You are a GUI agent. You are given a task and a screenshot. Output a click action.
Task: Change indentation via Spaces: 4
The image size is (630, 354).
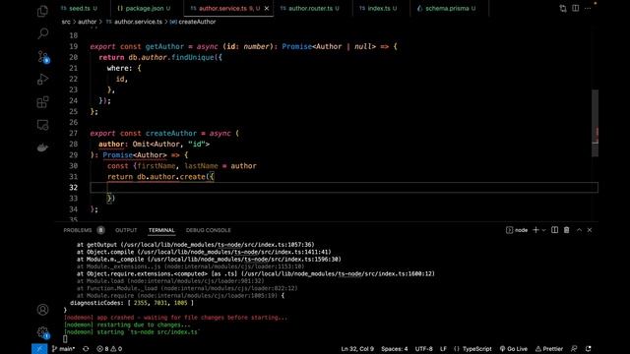click(394, 349)
